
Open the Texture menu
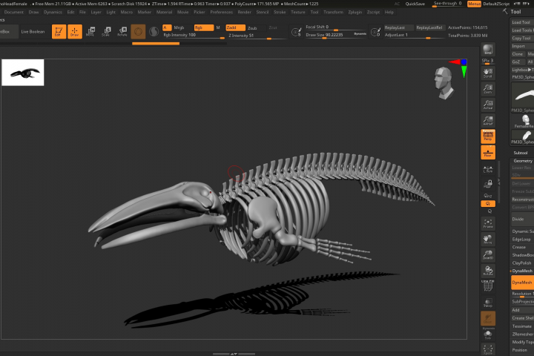[x=298, y=13]
